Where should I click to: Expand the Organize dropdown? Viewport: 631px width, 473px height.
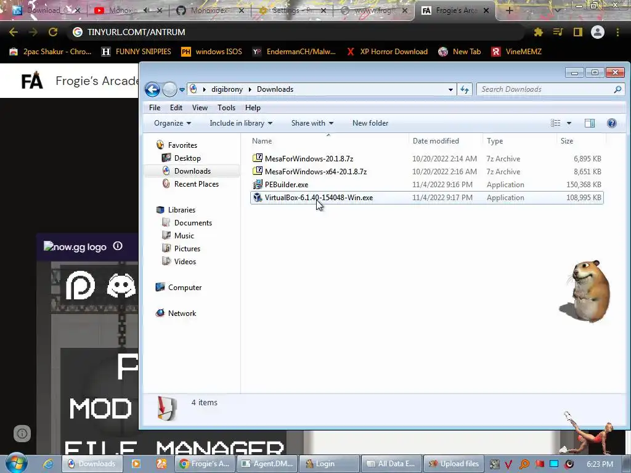[173, 123]
